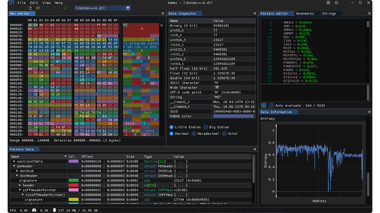Select the Hexadecimal display radio button
The width and height of the screenshot is (380, 213).
pyautogui.click(x=194, y=134)
